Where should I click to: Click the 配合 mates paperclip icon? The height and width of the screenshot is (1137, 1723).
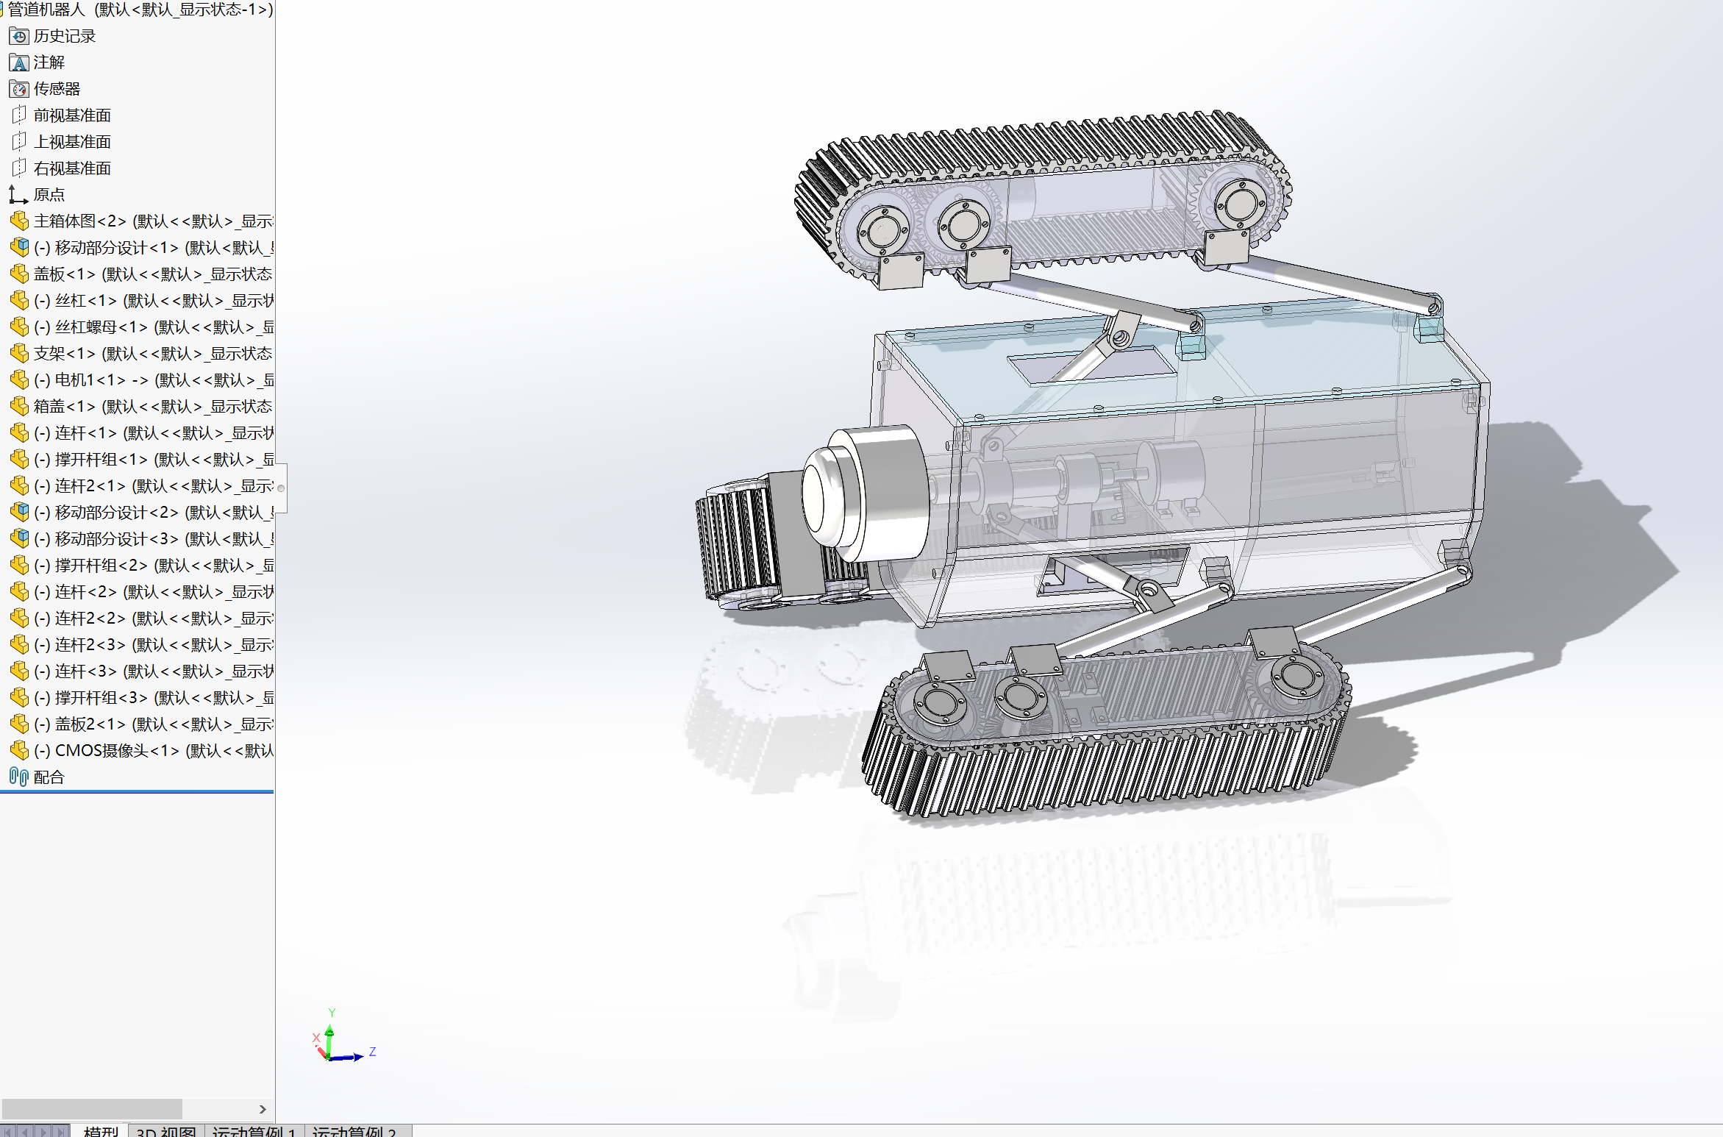click(x=19, y=777)
